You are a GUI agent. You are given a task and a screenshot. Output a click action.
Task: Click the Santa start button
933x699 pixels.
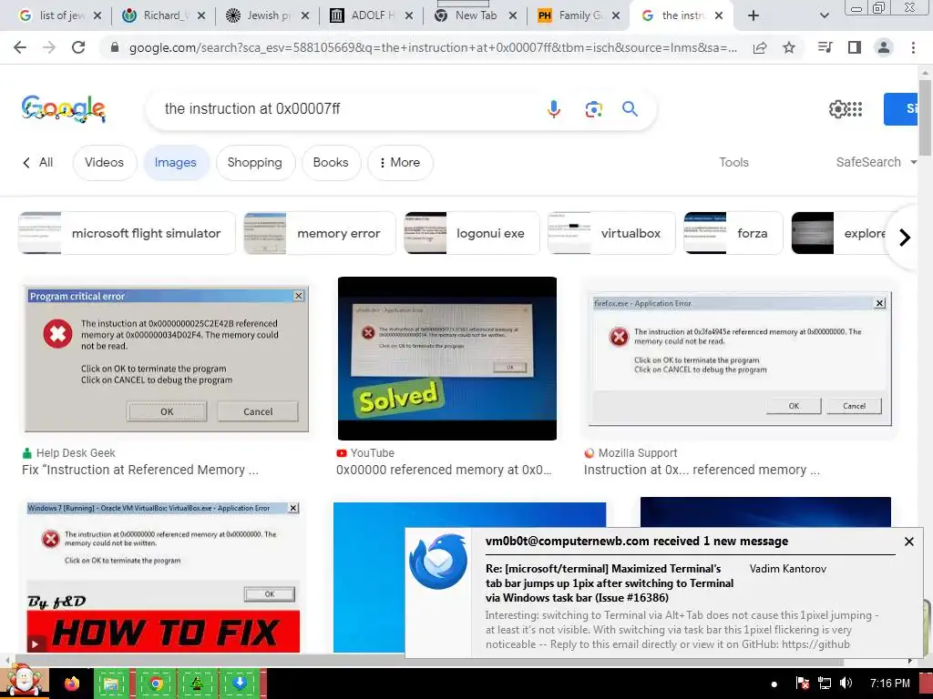point(24,682)
